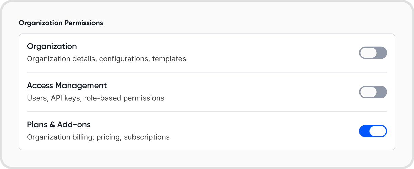Click the word "templates" in the Organization description

coord(169,59)
